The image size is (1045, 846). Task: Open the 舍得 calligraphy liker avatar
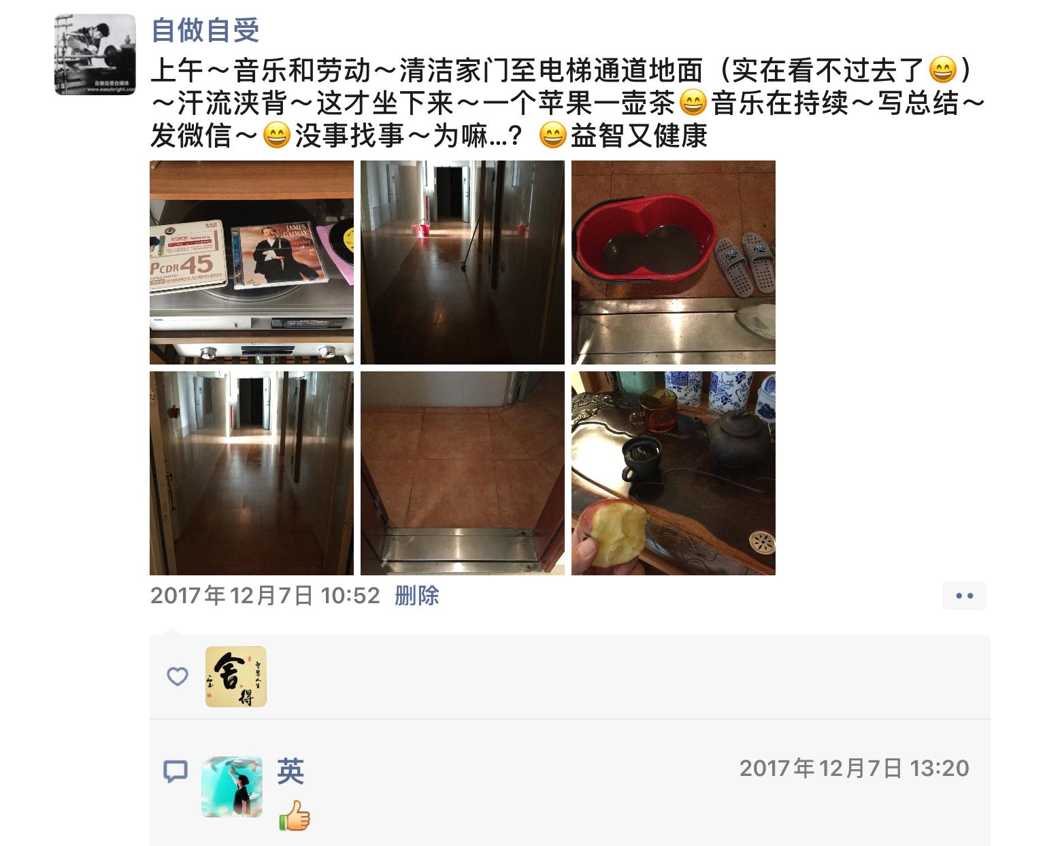click(x=236, y=677)
